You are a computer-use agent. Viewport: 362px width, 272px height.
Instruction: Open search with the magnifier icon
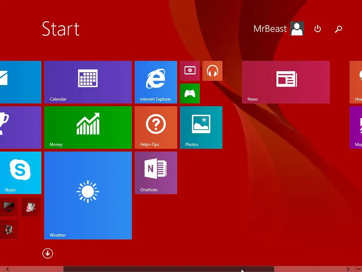(x=338, y=29)
